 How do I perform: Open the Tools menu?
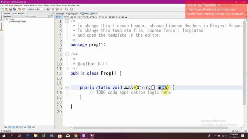(64, 5)
